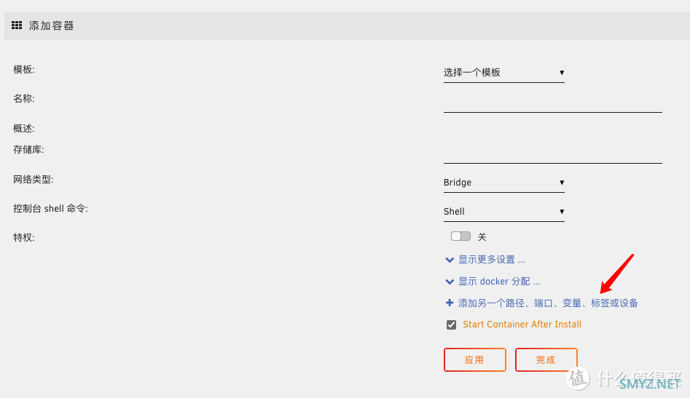This screenshot has width=690, height=398.
Task: Open the Bridge network type dropdown
Action: coord(504,183)
